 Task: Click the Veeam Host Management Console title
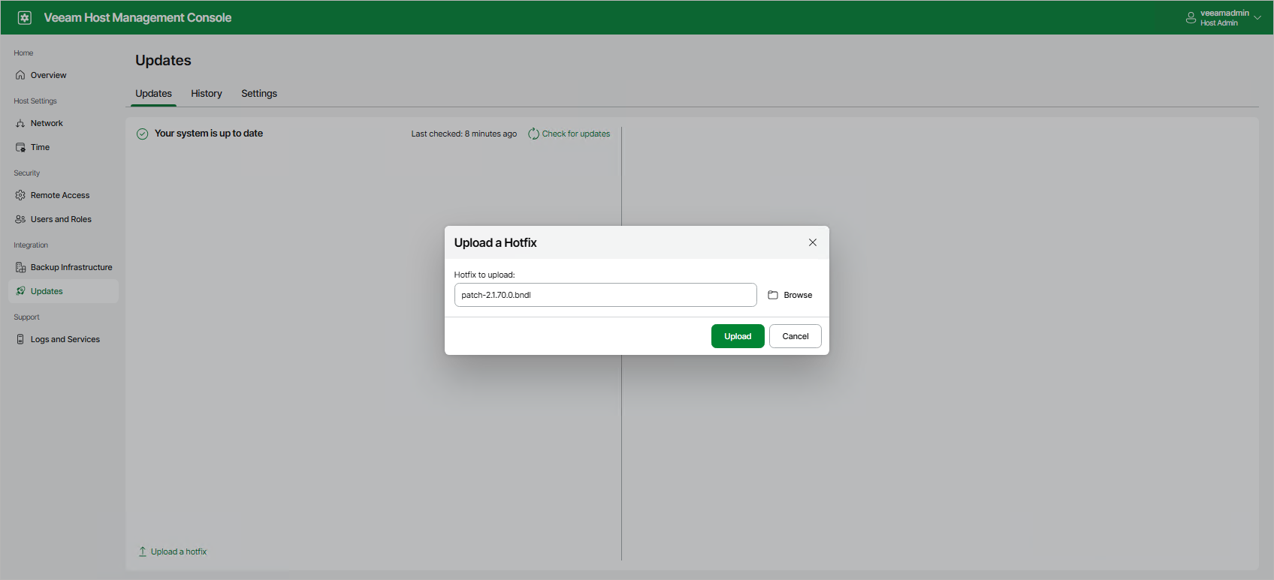137,17
